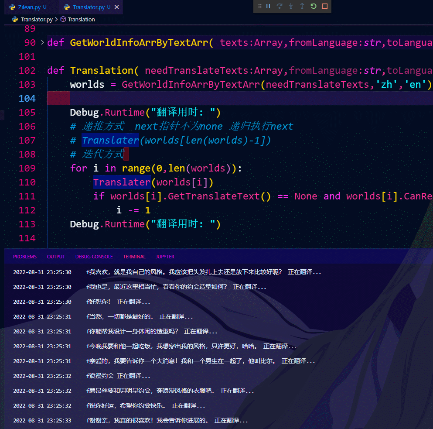Select the TERMINAL panel tab

(x=134, y=257)
